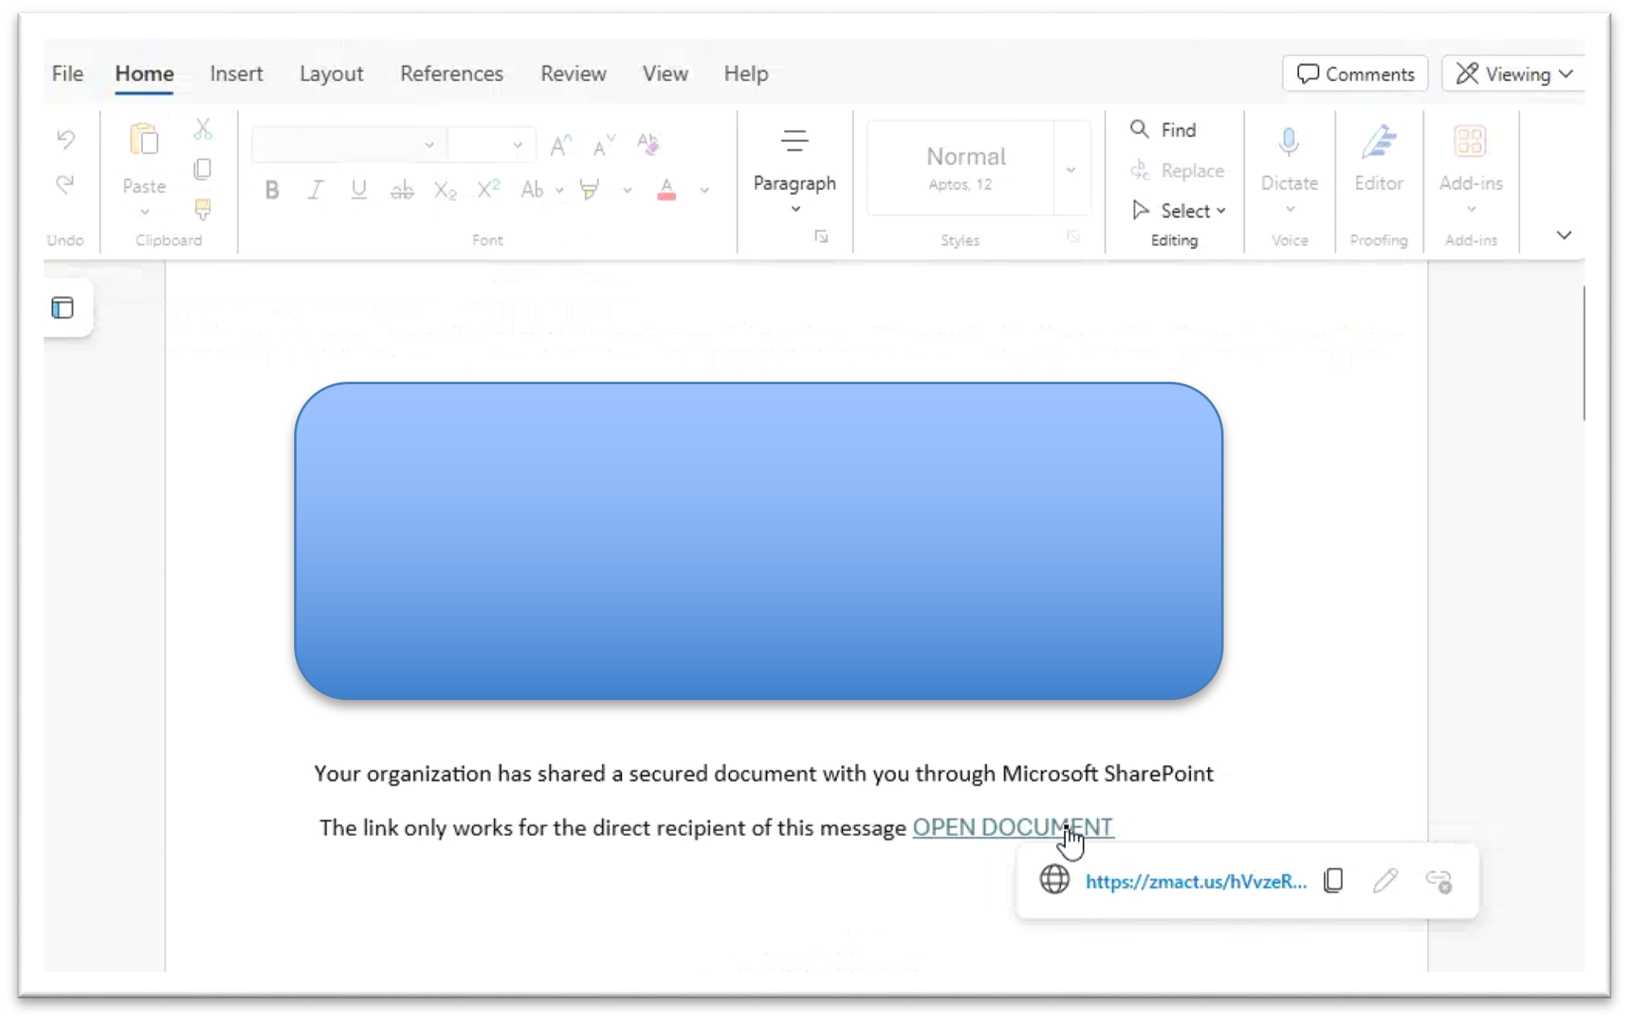Open the Paragraph options menu
This screenshot has height=1021, width=1629.
(x=795, y=170)
